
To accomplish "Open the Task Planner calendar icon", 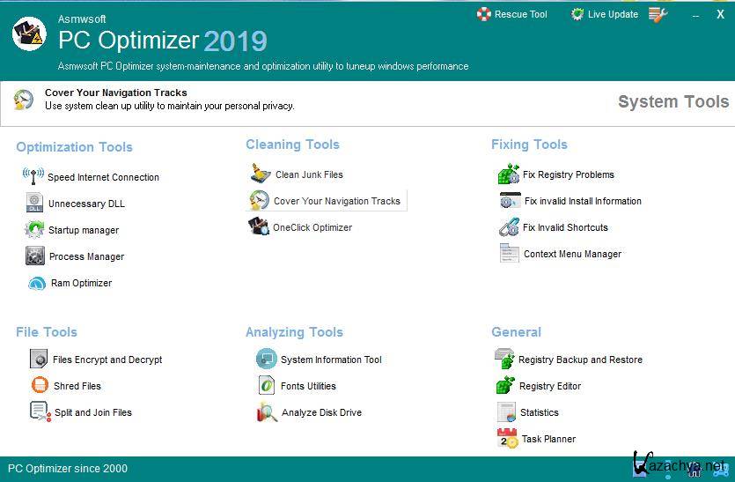I will 507,439.
